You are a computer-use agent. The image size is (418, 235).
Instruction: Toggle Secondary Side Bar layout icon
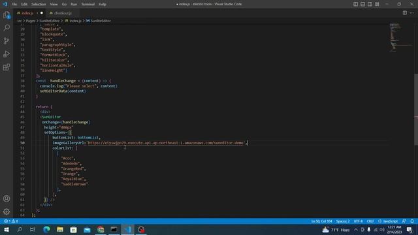tap(370, 4)
